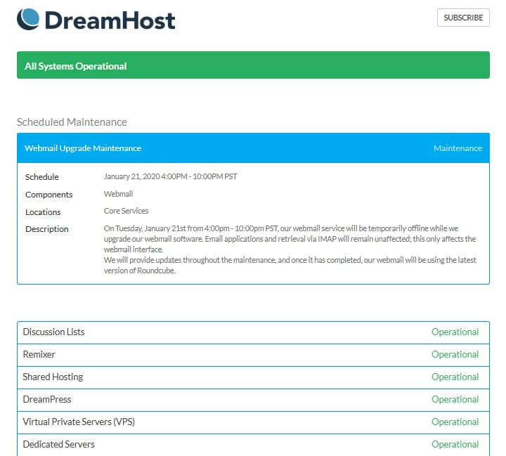Viewport: 506px width, 456px height.
Task: Click the Core Services location value
Action: point(126,211)
